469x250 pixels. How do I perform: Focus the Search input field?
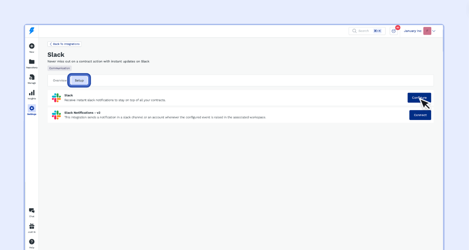pos(367,31)
